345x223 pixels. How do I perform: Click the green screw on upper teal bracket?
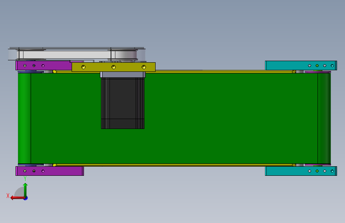[317, 65]
